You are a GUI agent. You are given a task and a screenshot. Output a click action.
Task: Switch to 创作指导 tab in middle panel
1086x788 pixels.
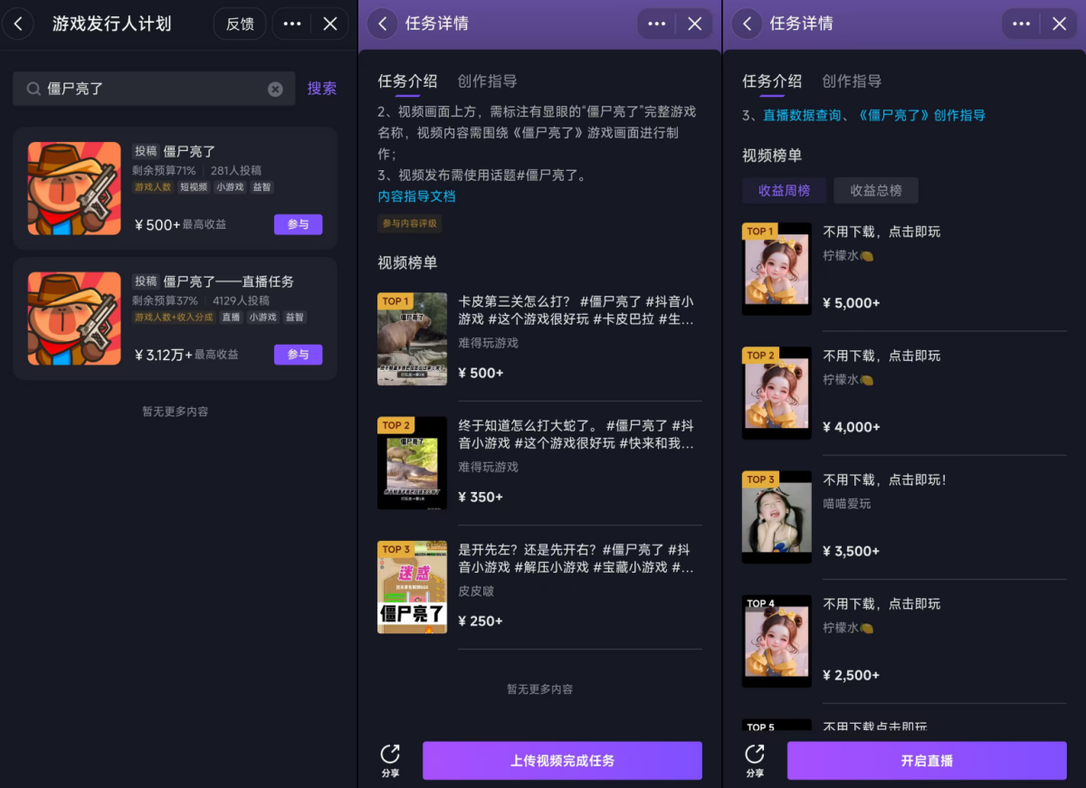487,81
